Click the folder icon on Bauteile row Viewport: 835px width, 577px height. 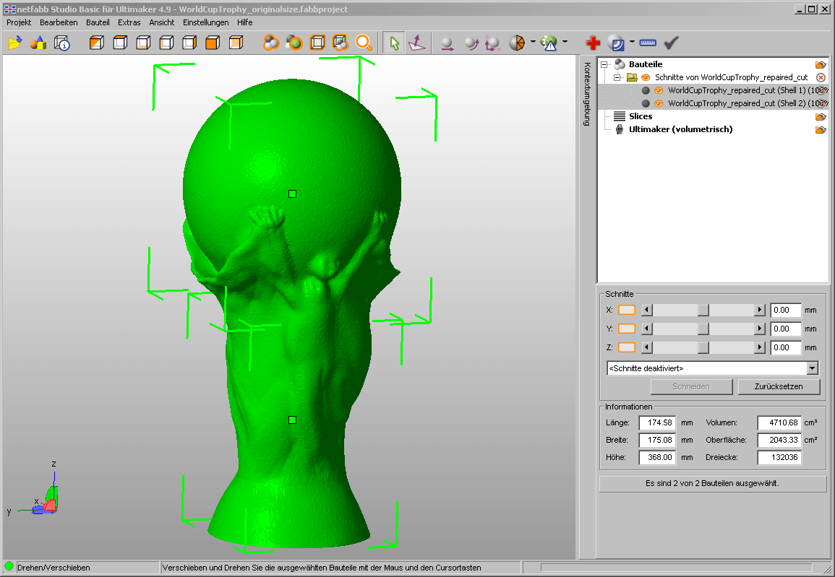pos(821,64)
